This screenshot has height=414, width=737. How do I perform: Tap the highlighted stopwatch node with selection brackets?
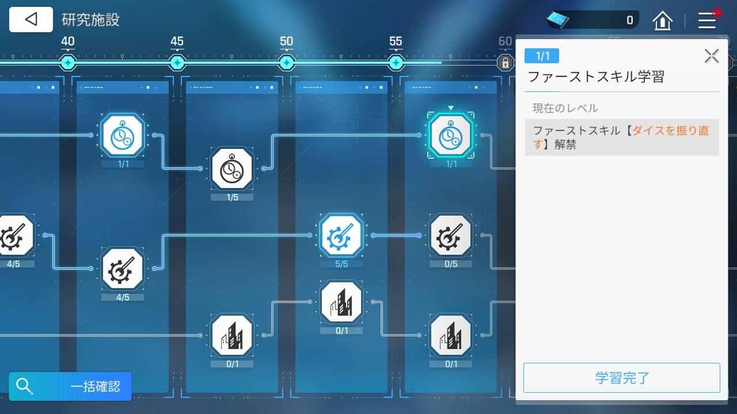tap(451, 136)
